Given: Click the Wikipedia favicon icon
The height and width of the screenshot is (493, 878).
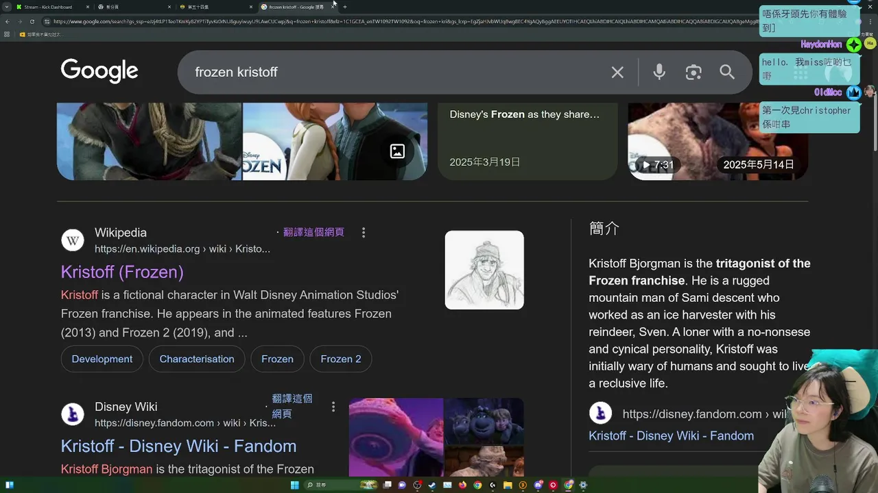Looking at the screenshot, I should [73, 240].
